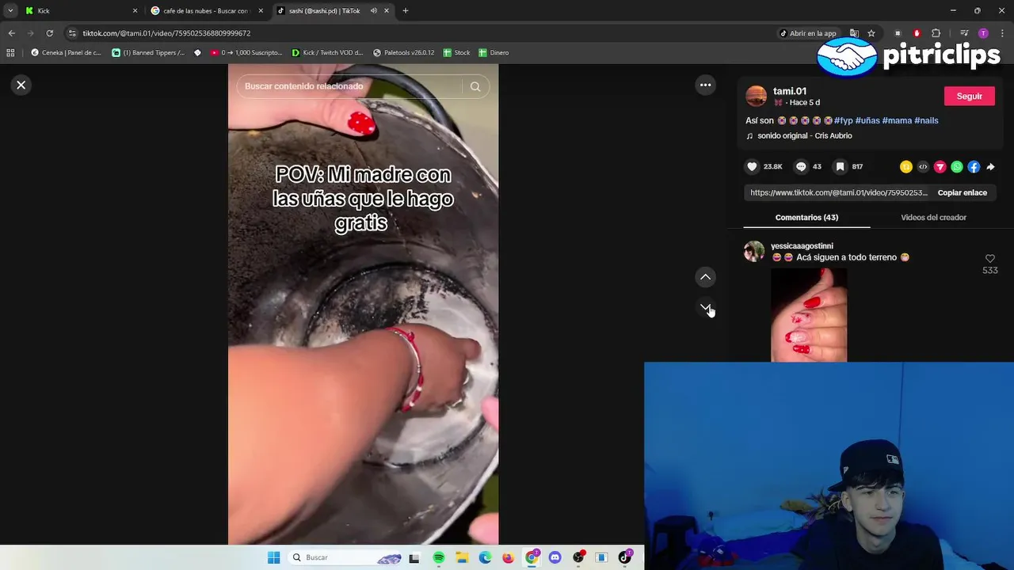This screenshot has height=570, width=1014.
Task: Open the apps grid in bookmarks bar
Action: (10, 52)
